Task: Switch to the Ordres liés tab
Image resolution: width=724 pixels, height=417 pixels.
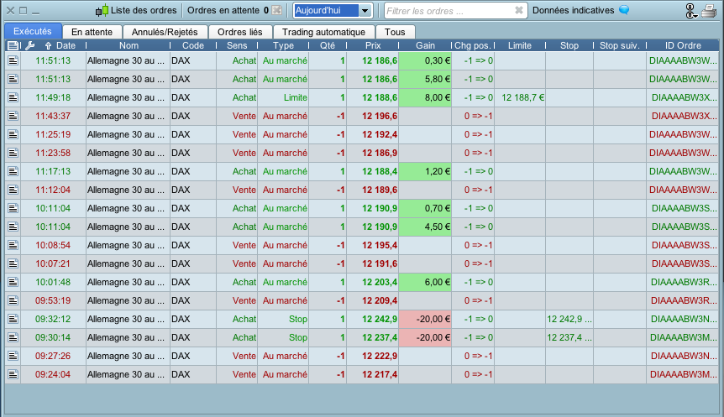Action: (239, 31)
